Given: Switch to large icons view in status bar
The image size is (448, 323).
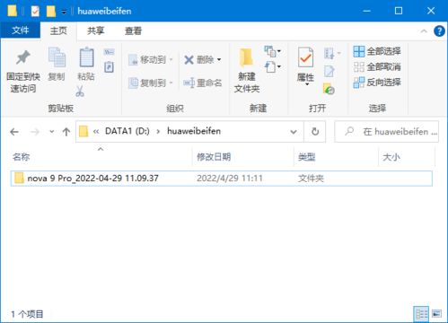Looking at the screenshot, I should point(436,314).
